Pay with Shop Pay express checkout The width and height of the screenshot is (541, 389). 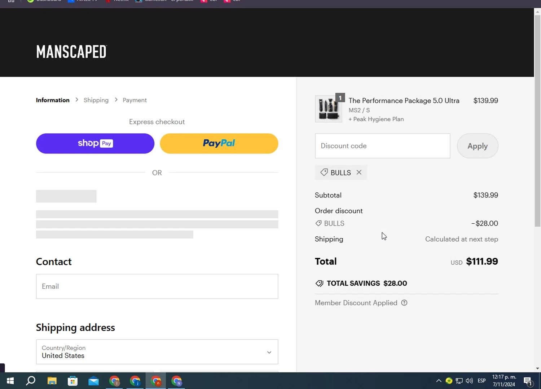click(x=95, y=143)
